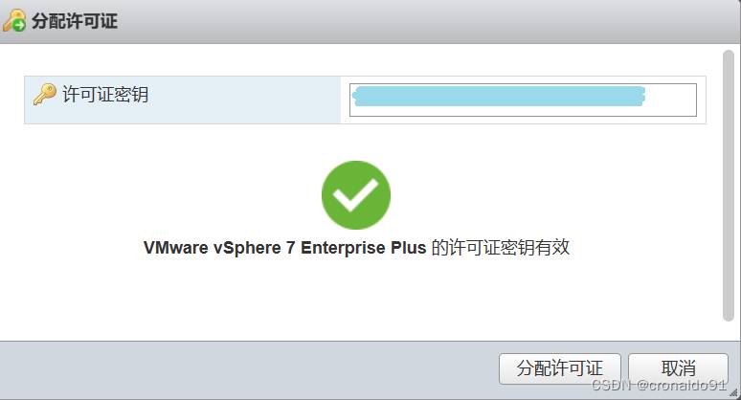This screenshot has width=741, height=400.
Task: Click the blank white area below the status message
Action: [356, 301]
